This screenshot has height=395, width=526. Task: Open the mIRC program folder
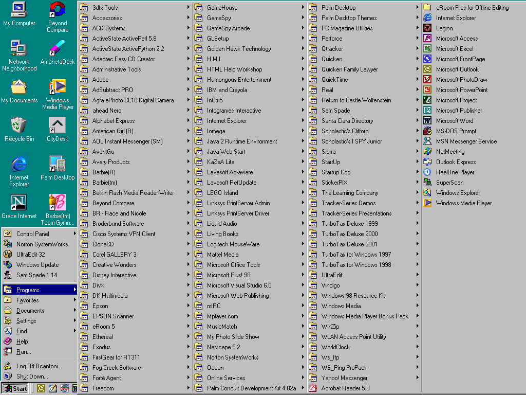click(250, 306)
